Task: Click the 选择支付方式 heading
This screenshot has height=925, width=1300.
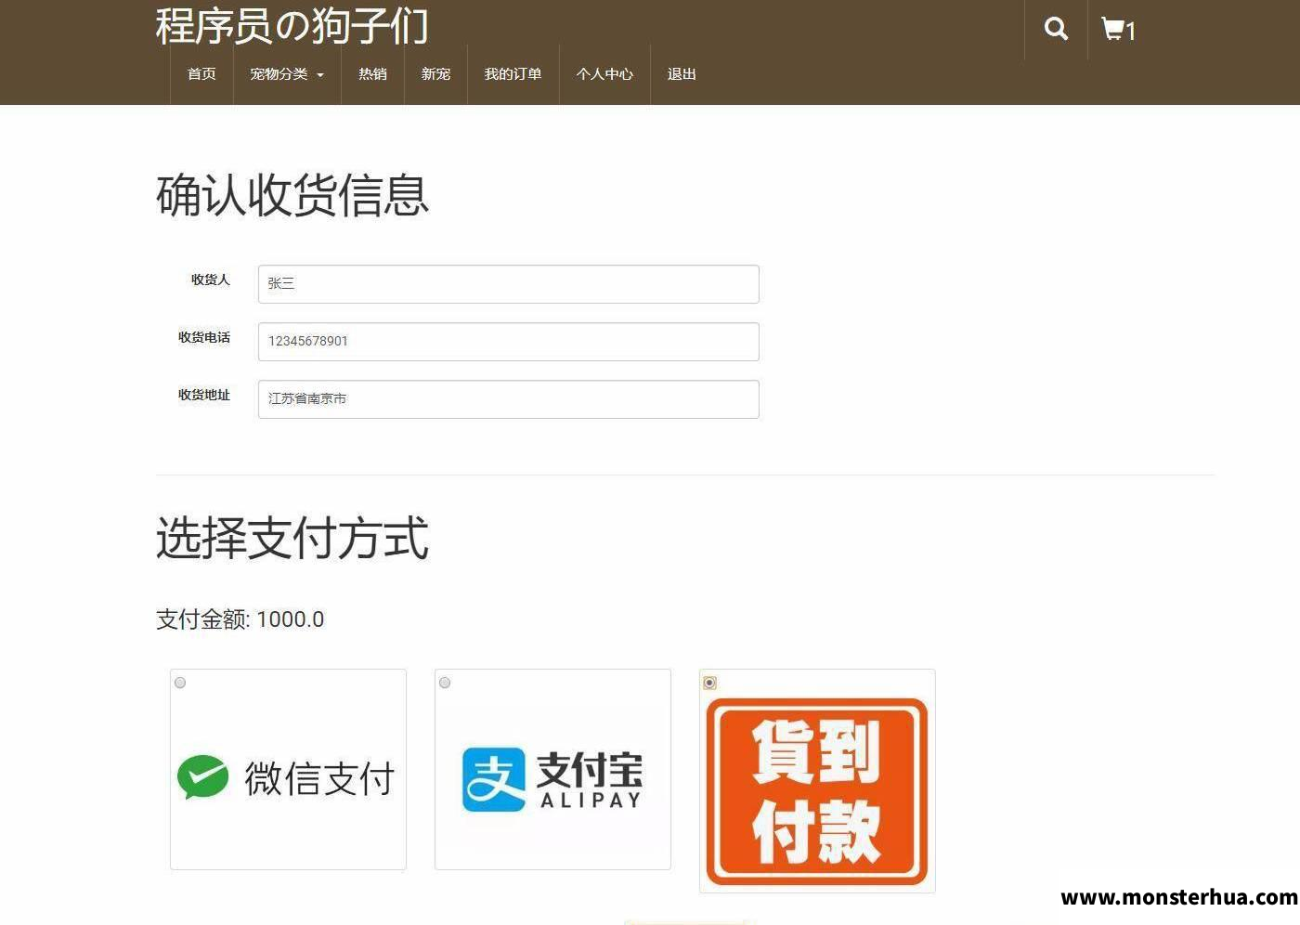Action: (292, 538)
